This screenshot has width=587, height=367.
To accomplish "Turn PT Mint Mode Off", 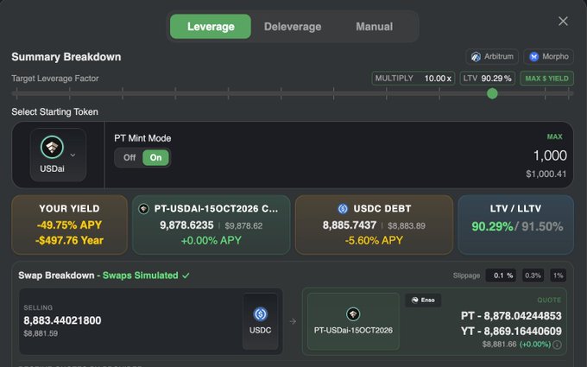I will pyautogui.click(x=129, y=157).
